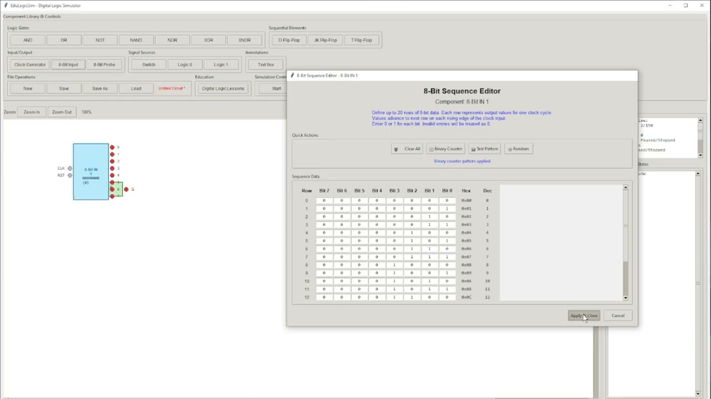711x399 pixels.
Task: Add a Clock Generator component
Action: (30, 64)
